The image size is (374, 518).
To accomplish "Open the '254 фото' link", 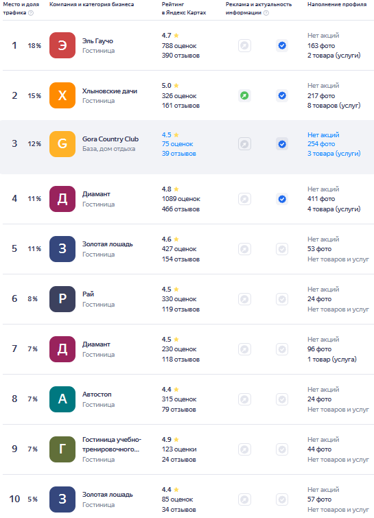I will (x=321, y=144).
